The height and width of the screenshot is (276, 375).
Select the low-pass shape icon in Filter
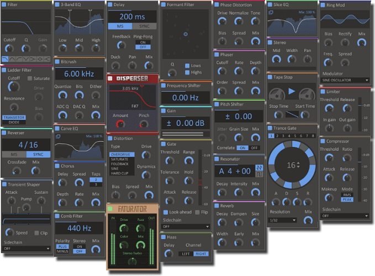(6, 59)
